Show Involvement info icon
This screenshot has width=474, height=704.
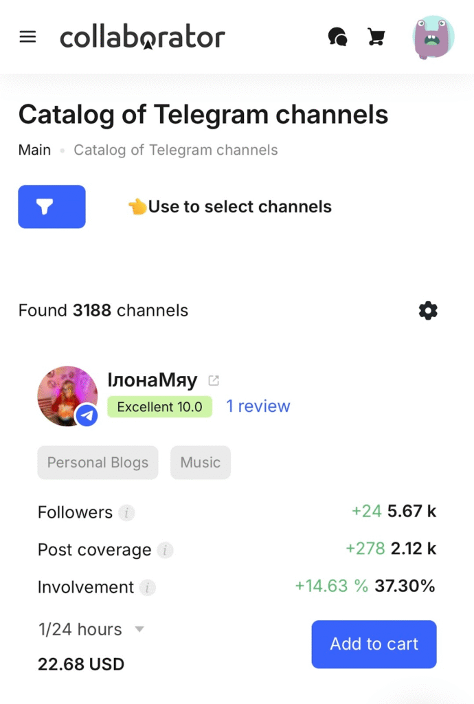(x=147, y=588)
